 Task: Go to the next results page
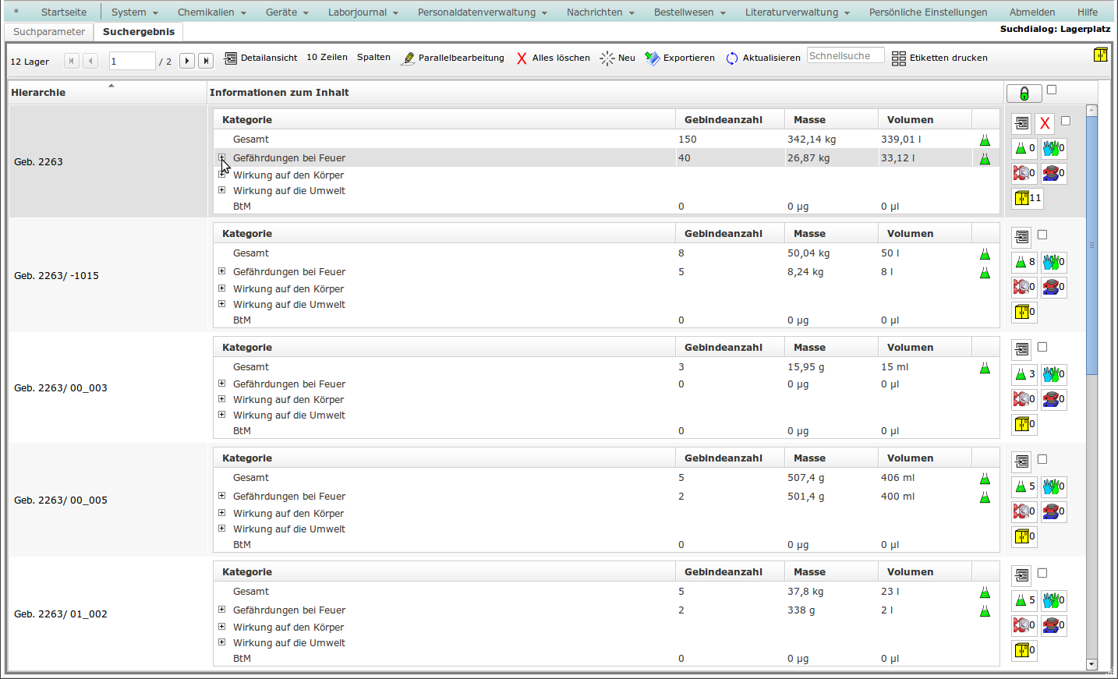click(186, 61)
